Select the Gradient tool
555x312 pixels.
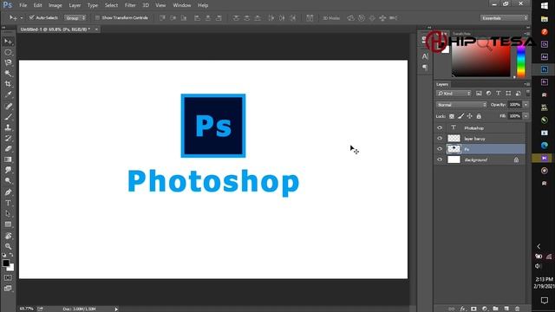pyautogui.click(x=8, y=159)
